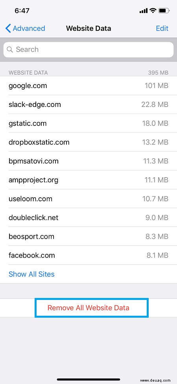Screen dimensions: 177x384
Task: Select the slack-edge.com entry
Action: [x=88, y=105]
